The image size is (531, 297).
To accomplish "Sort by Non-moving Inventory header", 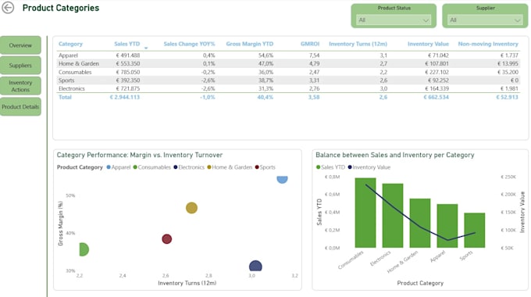I will (x=488, y=44).
